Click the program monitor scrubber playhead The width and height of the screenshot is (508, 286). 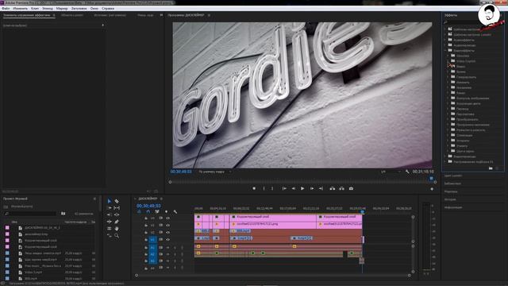431,178
